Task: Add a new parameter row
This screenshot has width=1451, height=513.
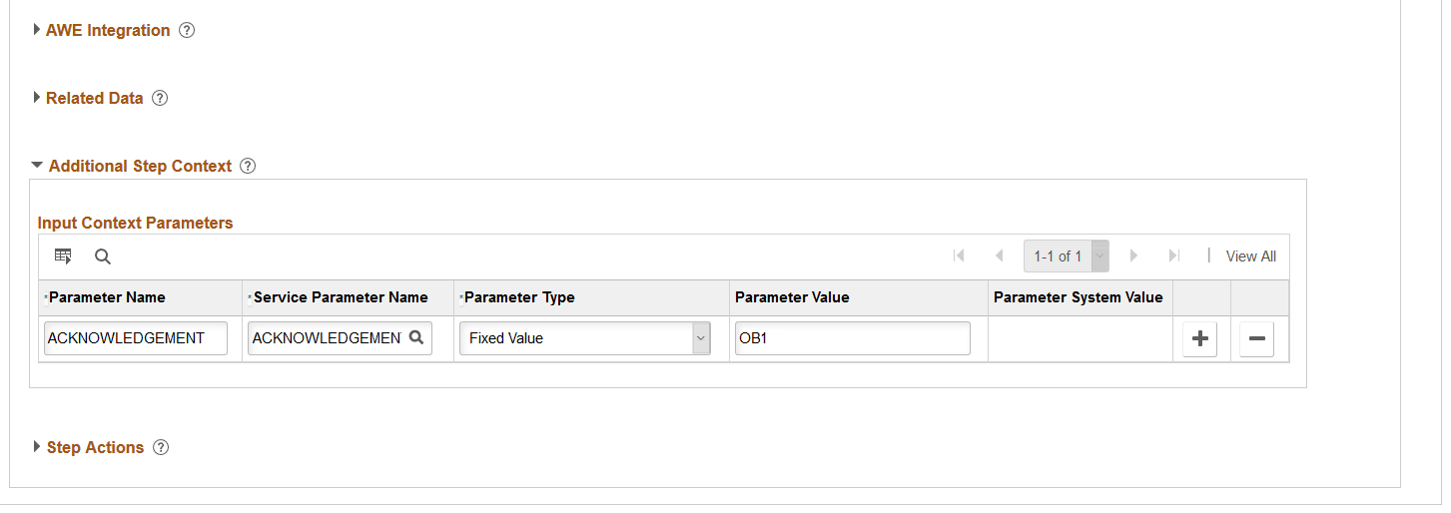Action: pos(1199,338)
